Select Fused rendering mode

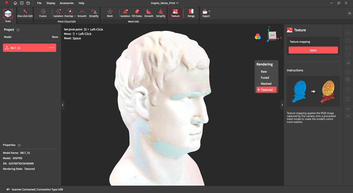pyautogui.click(x=265, y=78)
